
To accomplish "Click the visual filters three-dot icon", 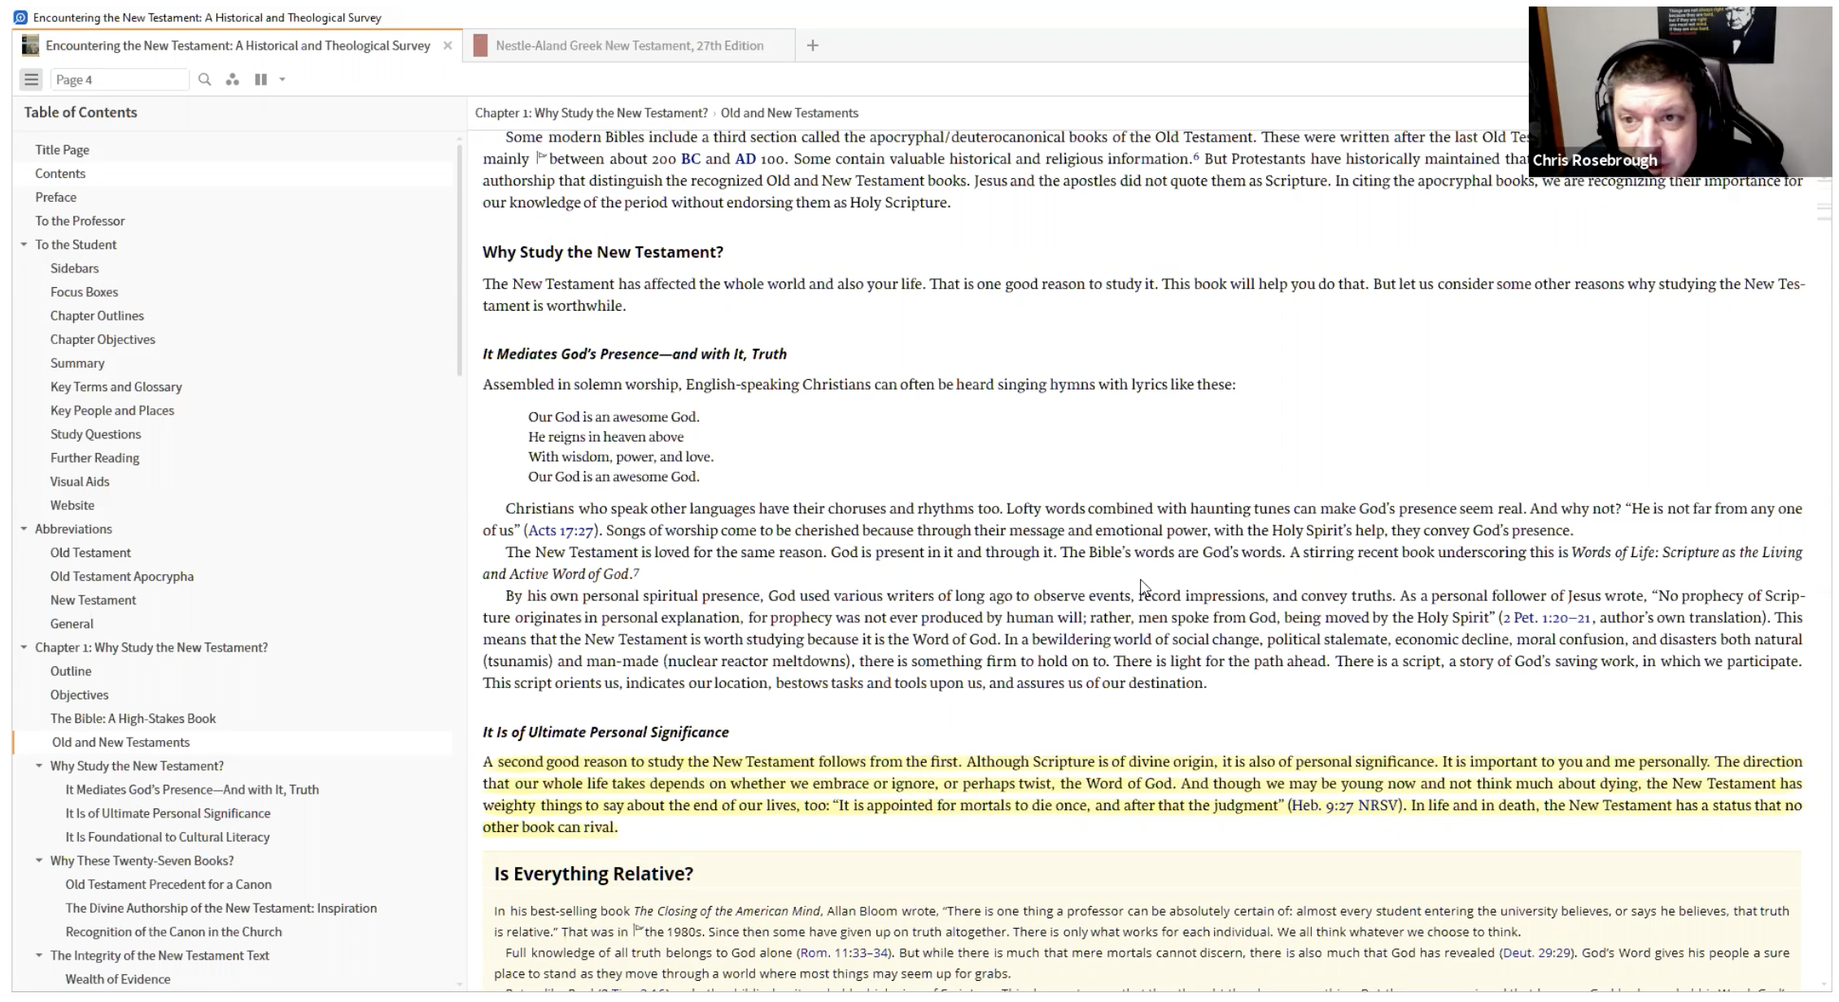I will 233,80.
